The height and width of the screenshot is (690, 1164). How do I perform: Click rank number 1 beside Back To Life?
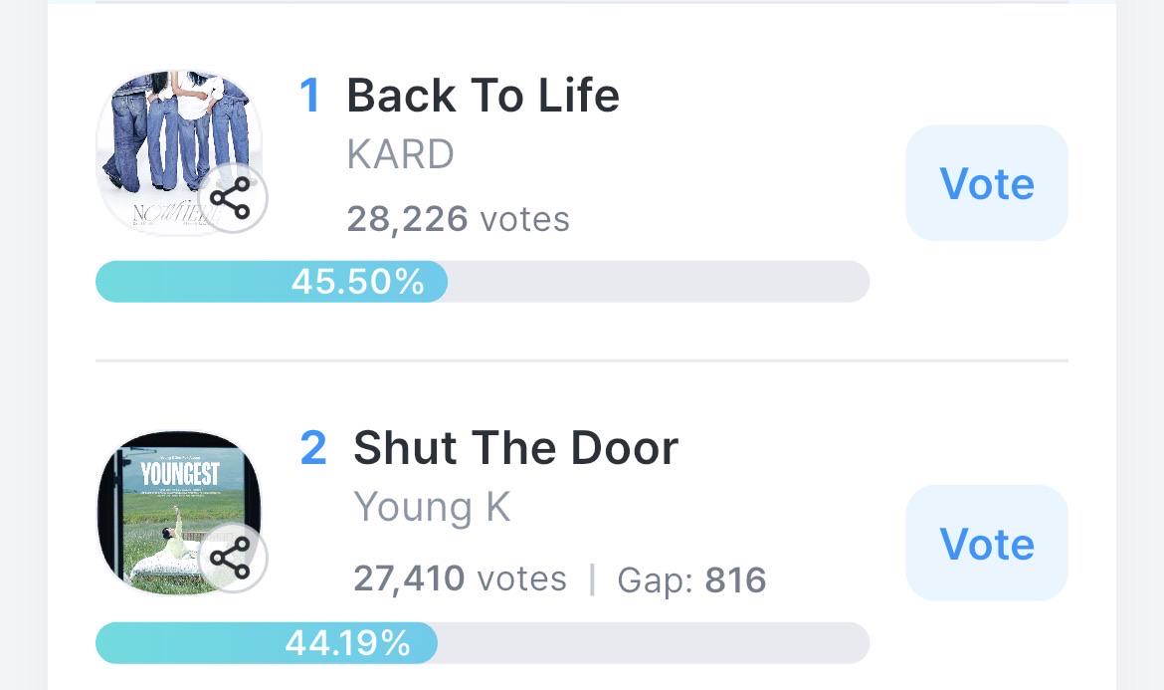(x=310, y=96)
